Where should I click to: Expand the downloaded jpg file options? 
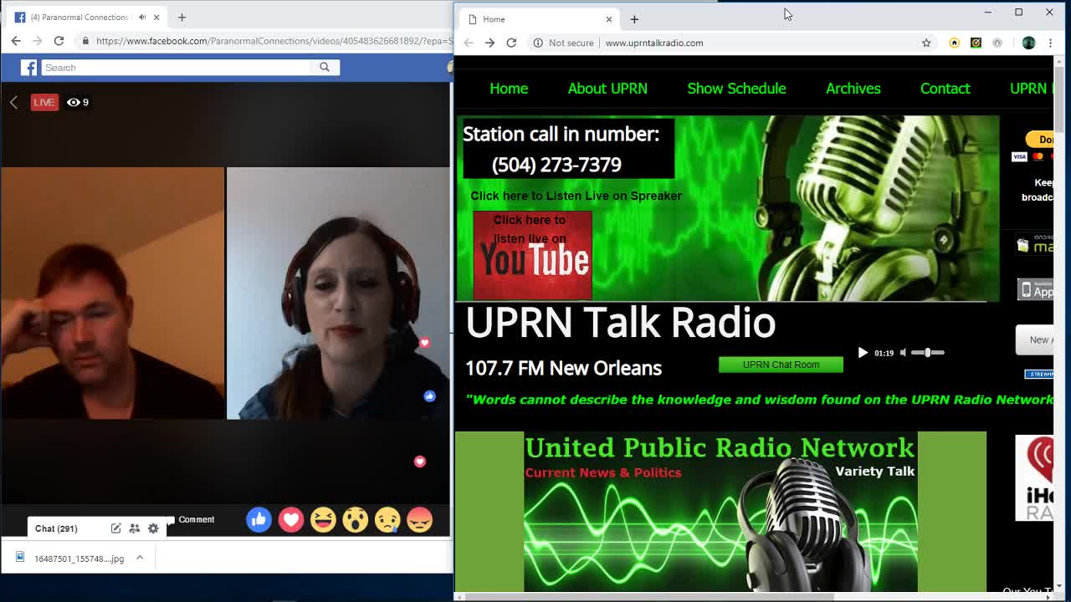click(140, 558)
